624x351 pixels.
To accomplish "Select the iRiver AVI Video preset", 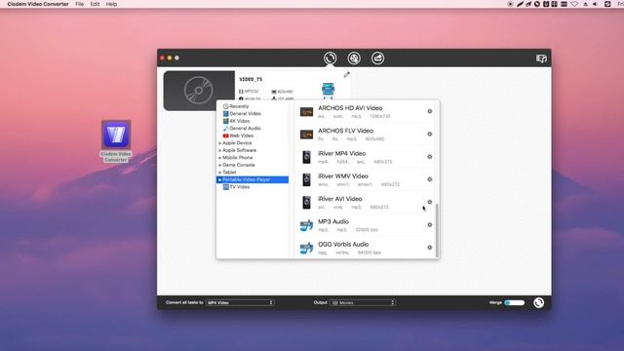I will pyautogui.click(x=366, y=203).
